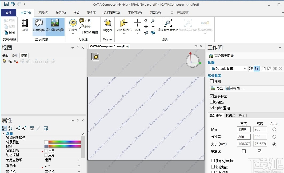Expand the 垂直轴 dropdown in properties
Viewport: 284px width, 173px height.
(x=79, y=165)
